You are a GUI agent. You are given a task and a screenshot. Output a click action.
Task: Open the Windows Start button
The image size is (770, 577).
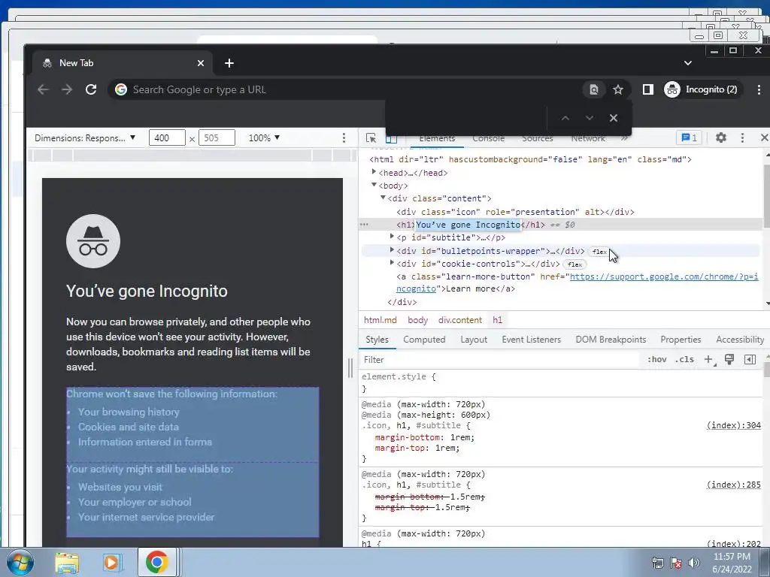[20, 562]
